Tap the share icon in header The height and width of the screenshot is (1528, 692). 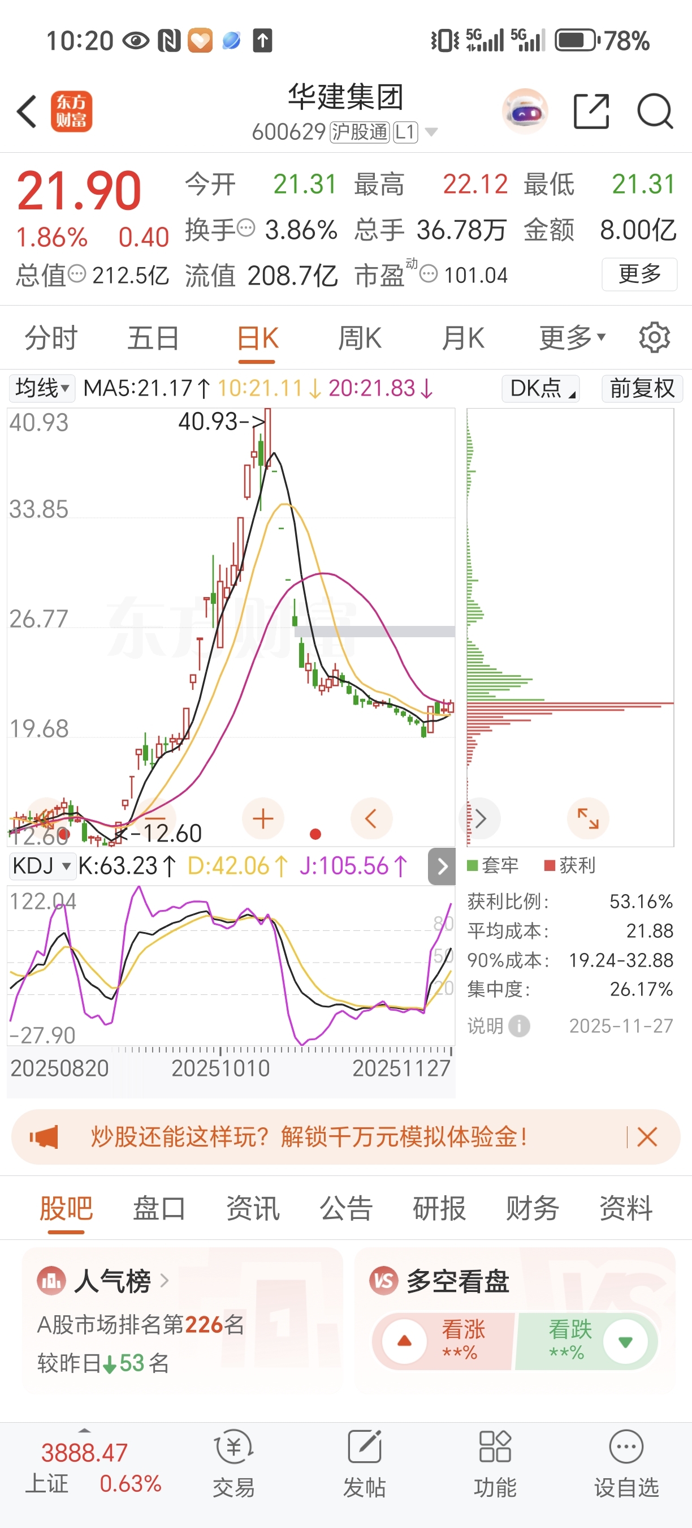pos(591,111)
